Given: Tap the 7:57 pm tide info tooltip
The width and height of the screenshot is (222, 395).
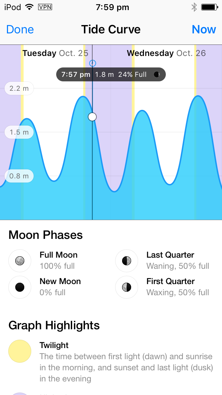Looking at the screenshot, I should click(x=111, y=74).
